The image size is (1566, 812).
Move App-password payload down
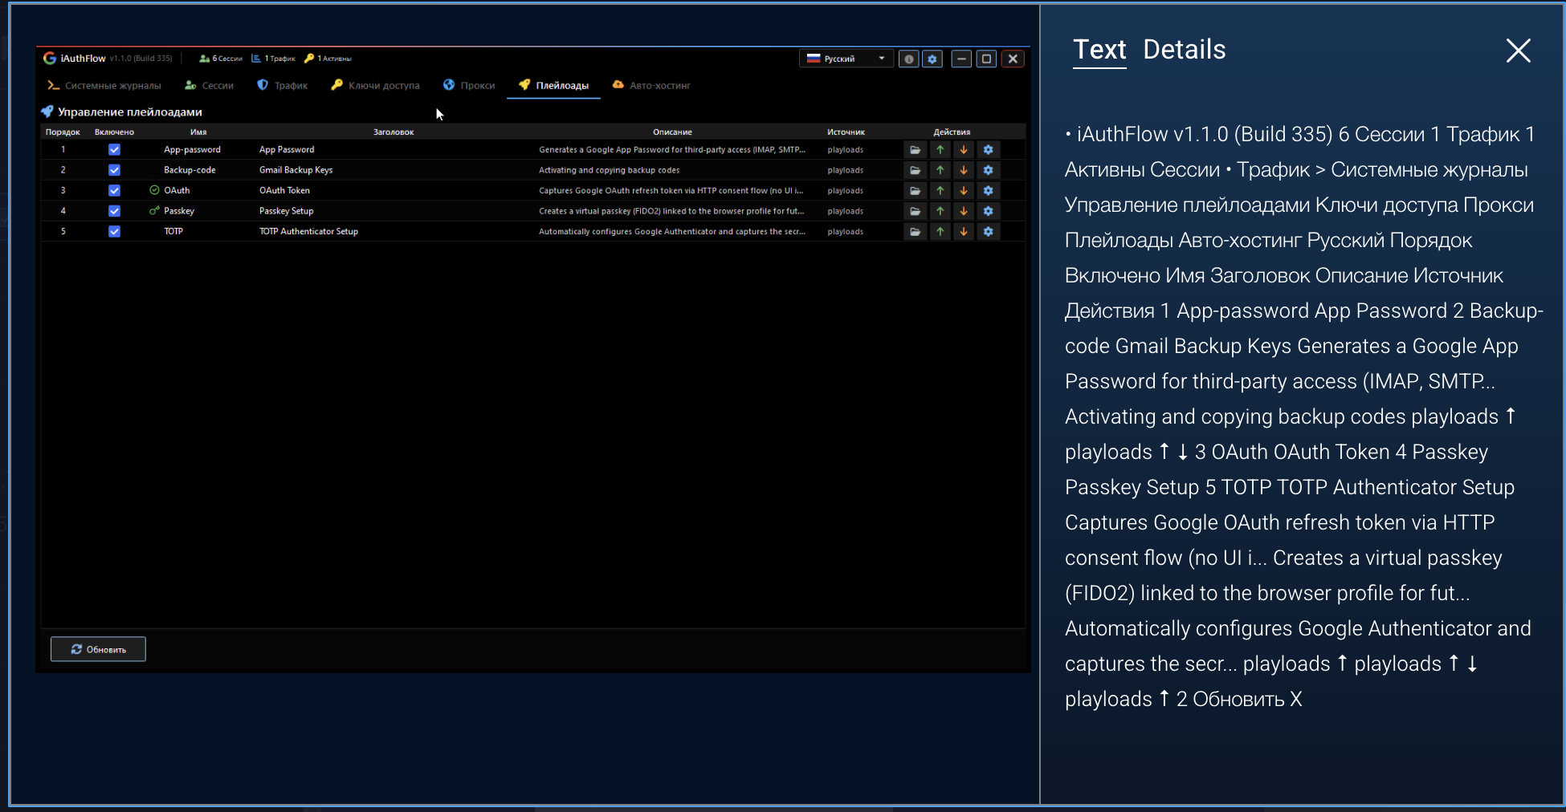click(x=964, y=150)
